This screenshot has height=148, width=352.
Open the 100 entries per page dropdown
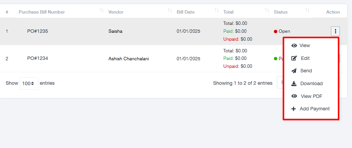[x=29, y=83]
